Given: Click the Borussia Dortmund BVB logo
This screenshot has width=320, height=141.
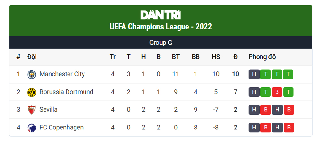Looking at the screenshot, I should coord(32,92).
